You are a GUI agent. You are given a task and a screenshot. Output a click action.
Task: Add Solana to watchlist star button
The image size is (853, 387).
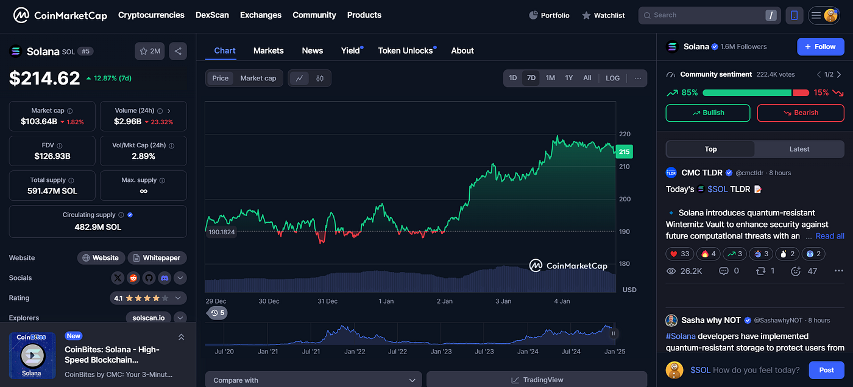pyautogui.click(x=150, y=51)
